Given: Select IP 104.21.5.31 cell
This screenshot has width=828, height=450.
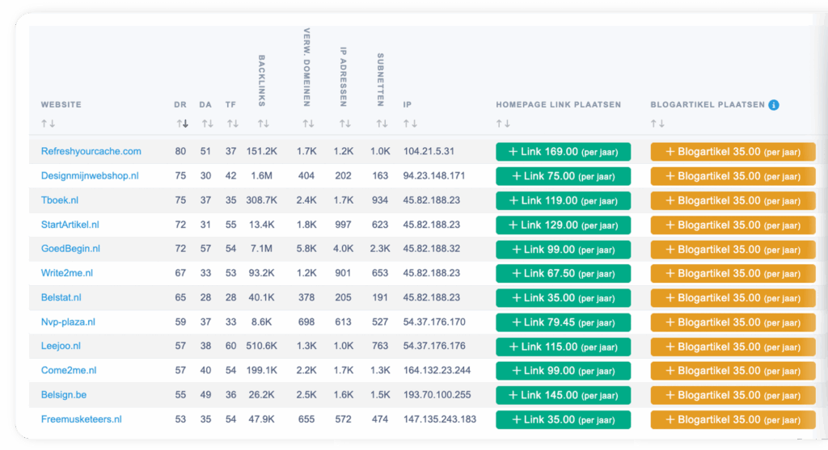Looking at the screenshot, I should click(429, 151).
